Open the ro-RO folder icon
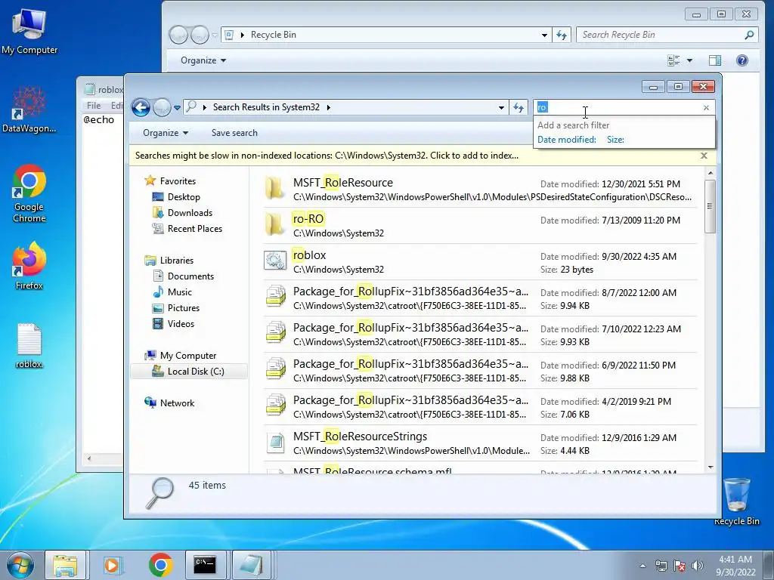 click(x=274, y=225)
